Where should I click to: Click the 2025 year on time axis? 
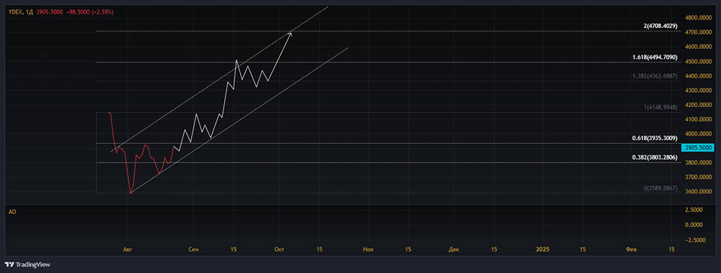(543, 249)
